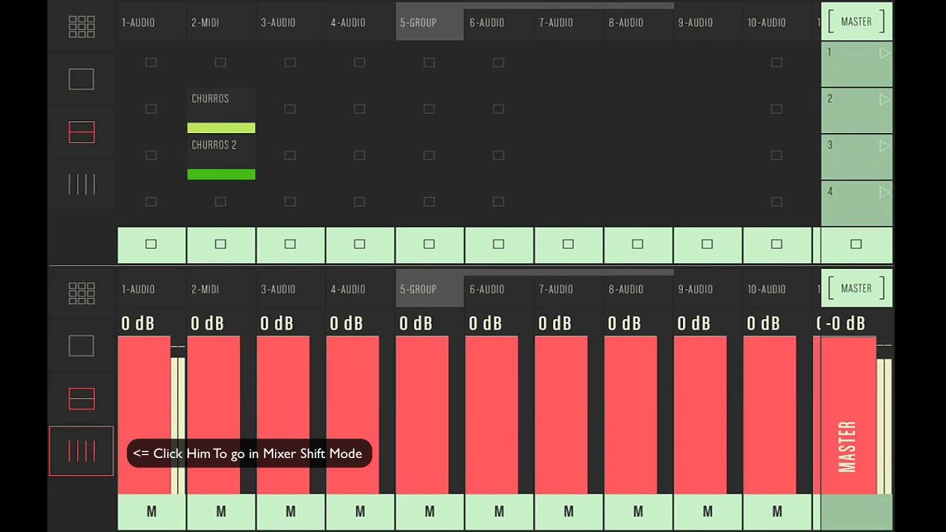Select single-pane view icon in bottom panel

coord(81,346)
